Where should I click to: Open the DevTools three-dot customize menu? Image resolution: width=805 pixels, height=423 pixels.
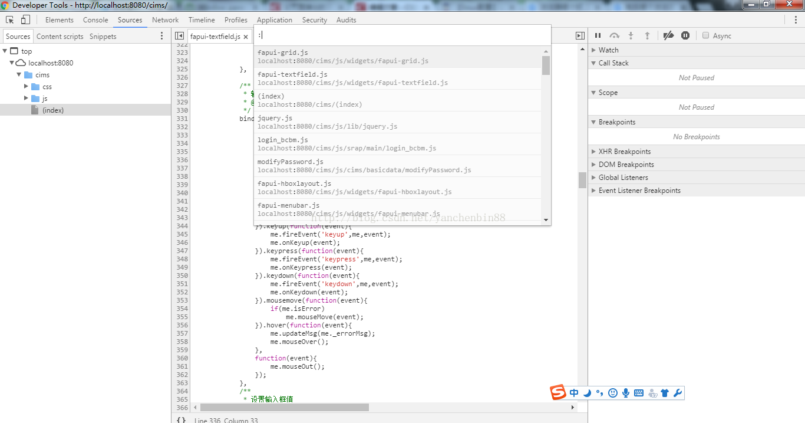pos(796,19)
